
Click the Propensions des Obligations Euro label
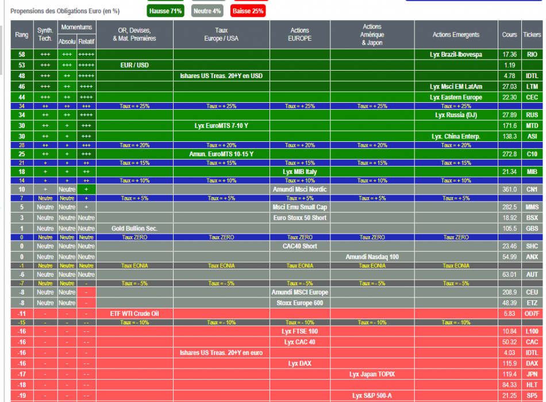(x=65, y=11)
